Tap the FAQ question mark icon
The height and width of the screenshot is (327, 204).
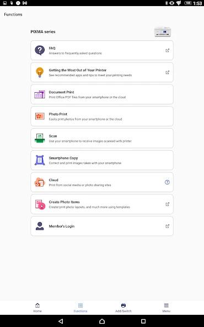click(x=40, y=50)
